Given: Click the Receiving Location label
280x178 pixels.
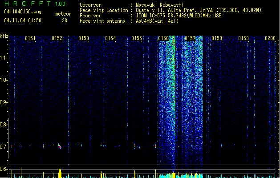Looking at the screenshot, I should 104,10.
